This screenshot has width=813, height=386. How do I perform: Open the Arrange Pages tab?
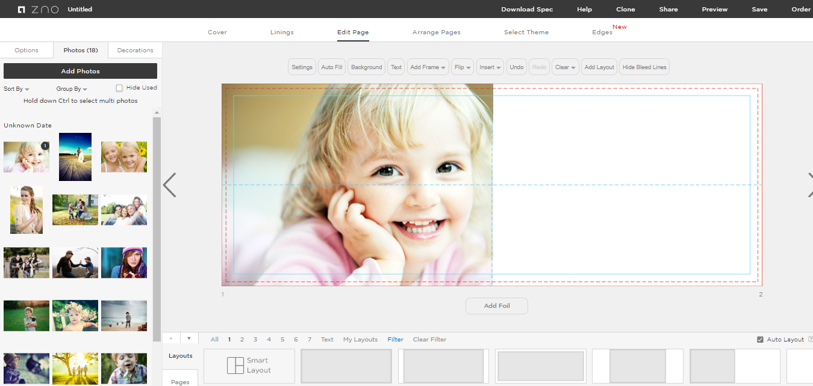click(x=436, y=32)
